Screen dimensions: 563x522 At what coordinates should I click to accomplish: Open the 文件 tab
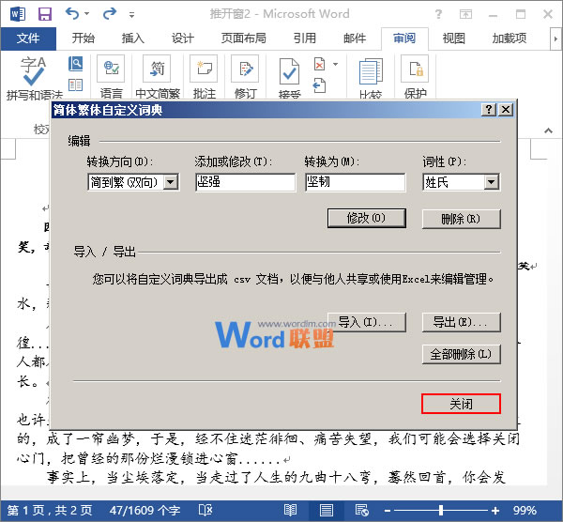pos(28,38)
